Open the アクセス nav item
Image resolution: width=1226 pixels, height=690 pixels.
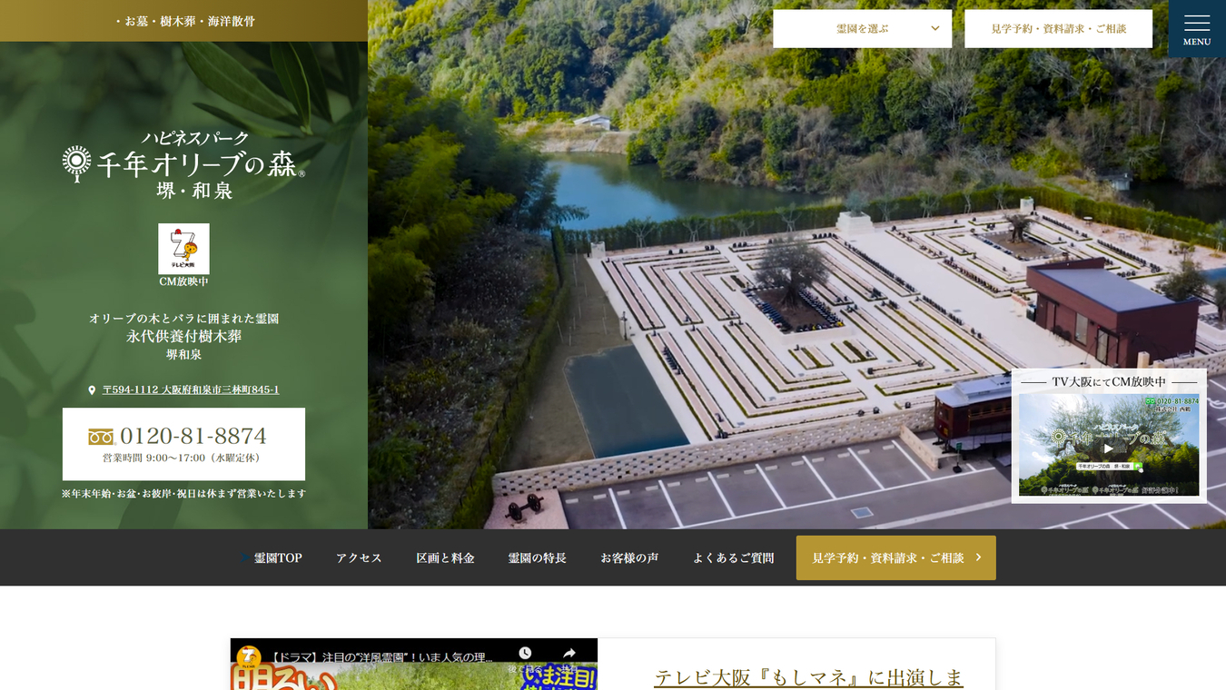click(x=359, y=557)
